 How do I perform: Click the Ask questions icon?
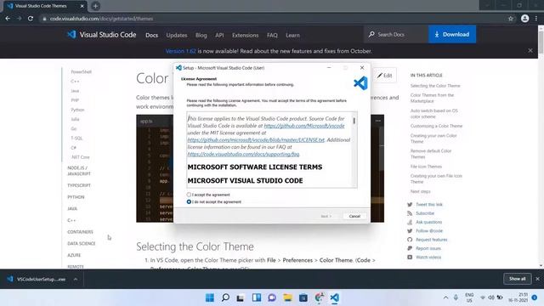tap(410, 222)
